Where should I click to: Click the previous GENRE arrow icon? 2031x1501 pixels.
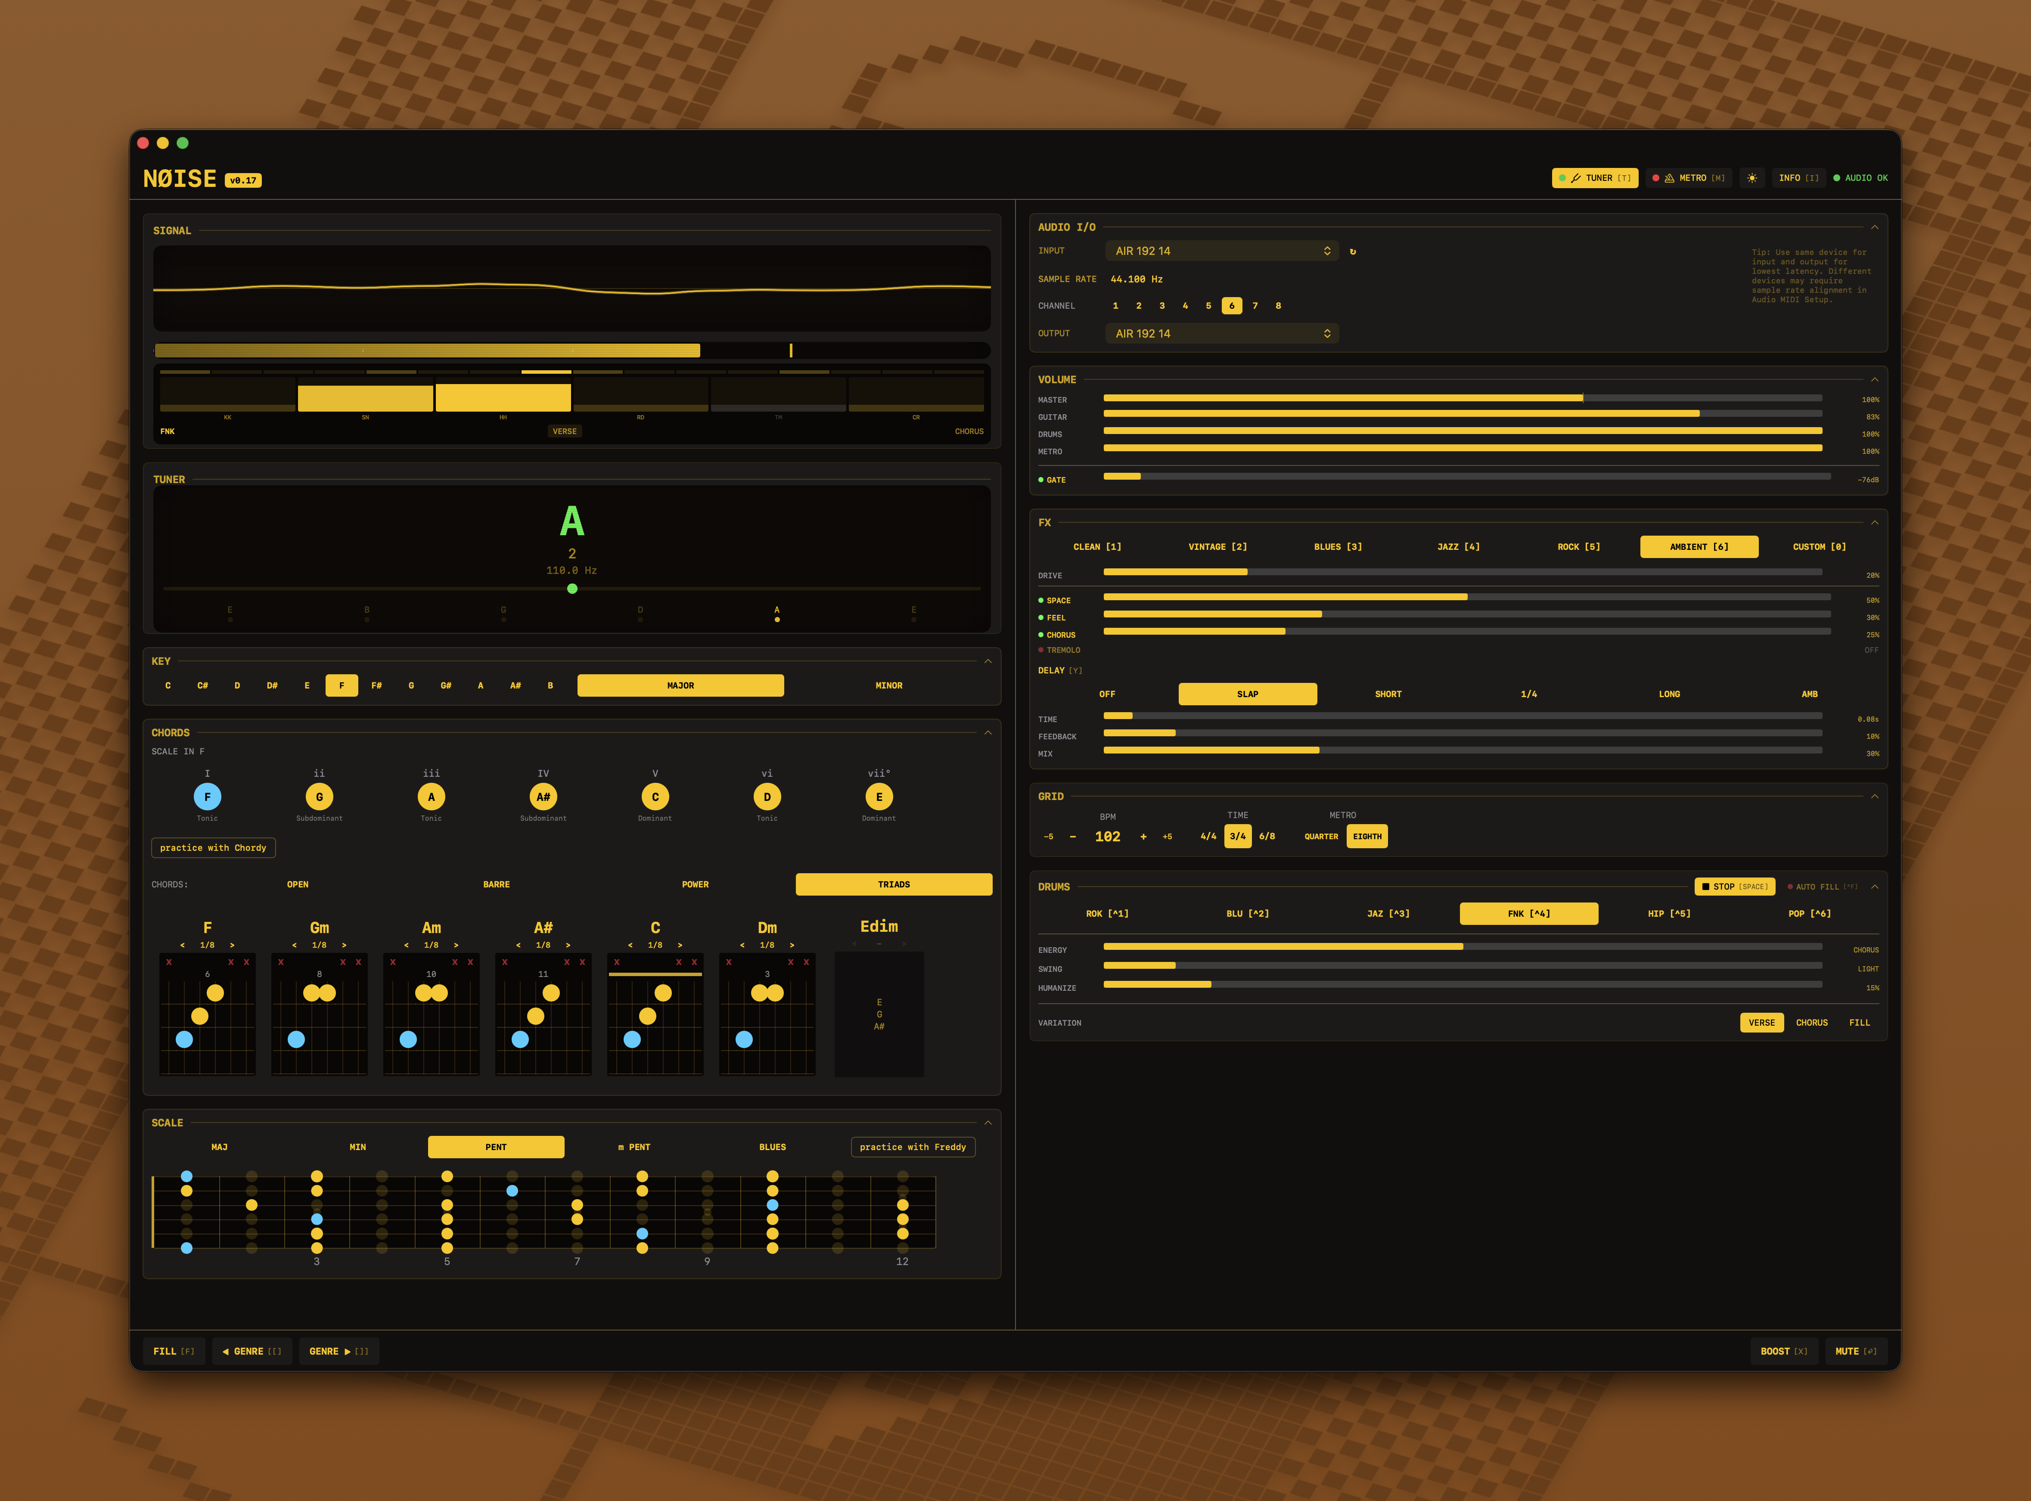coord(226,1351)
